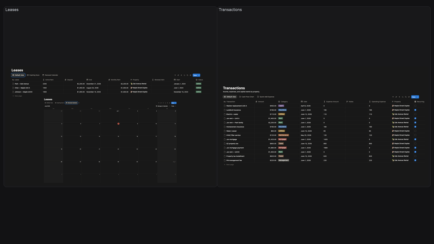Open the Quick Add Expense tab
This screenshot has height=244, width=434.
tap(266, 97)
